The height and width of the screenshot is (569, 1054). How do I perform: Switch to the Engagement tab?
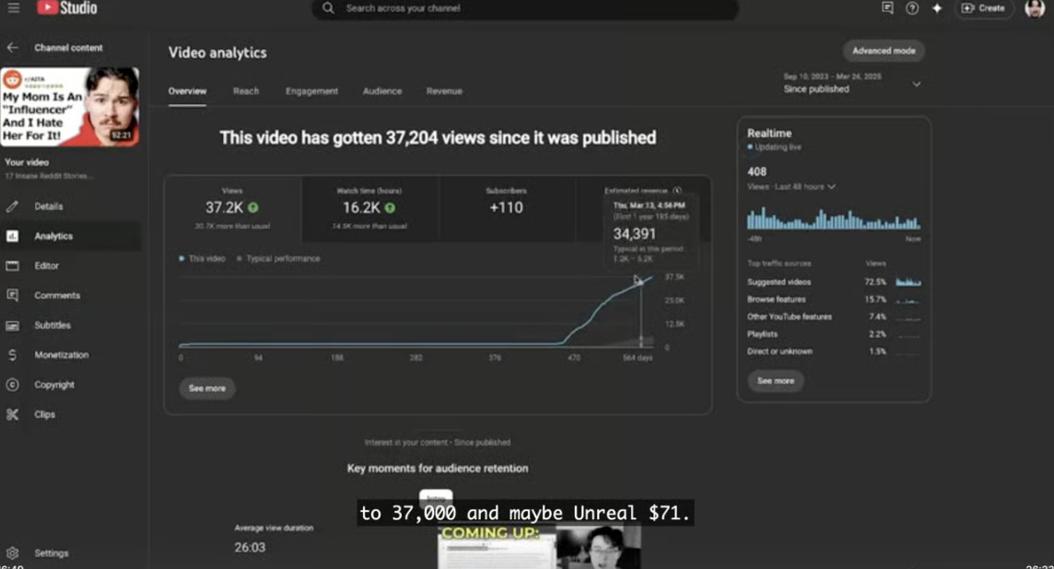(312, 91)
